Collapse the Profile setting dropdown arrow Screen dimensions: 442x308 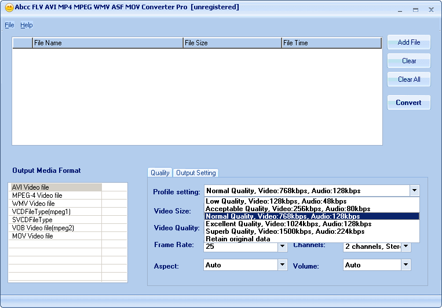(x=414, y=191)
